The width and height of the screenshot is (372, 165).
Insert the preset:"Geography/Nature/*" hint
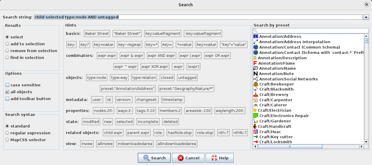tap(186, 88)
